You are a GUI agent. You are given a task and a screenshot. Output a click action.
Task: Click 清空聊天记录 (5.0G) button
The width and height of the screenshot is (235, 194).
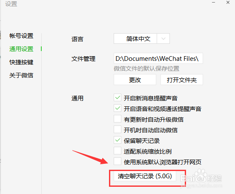point(145,176)
